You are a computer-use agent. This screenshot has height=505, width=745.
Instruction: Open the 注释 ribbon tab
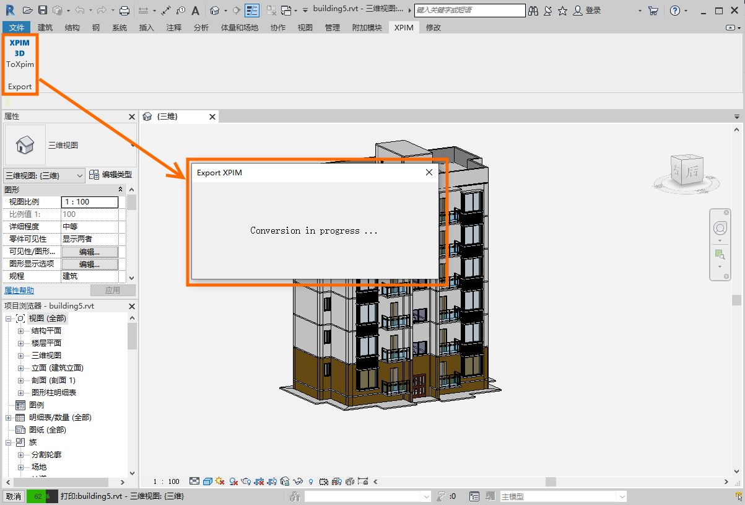click(174, 27)
